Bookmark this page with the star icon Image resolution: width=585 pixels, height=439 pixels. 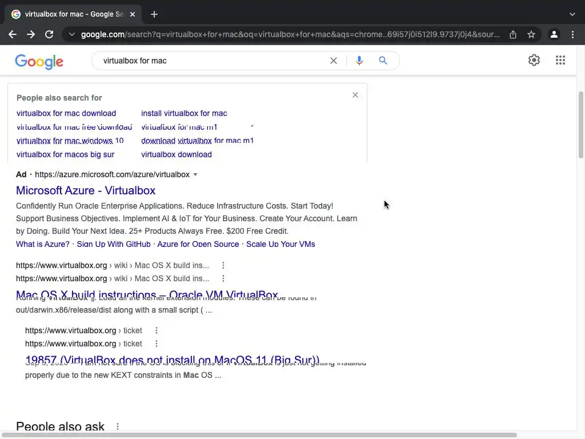click(x=531, y=34)
